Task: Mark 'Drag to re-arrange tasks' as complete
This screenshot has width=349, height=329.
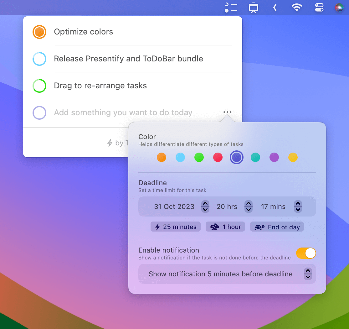Action: click(x=39, y=86)
